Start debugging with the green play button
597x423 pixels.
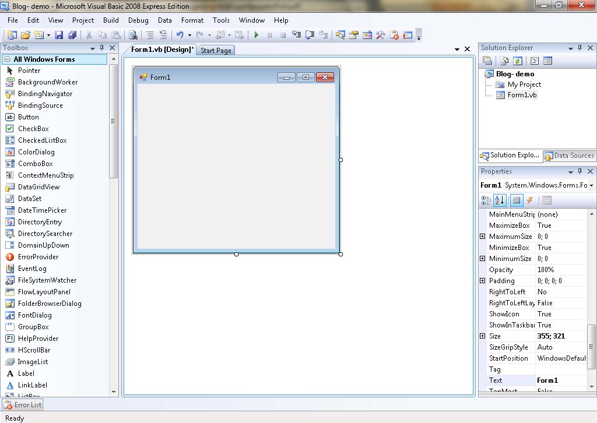pos(257,36)
